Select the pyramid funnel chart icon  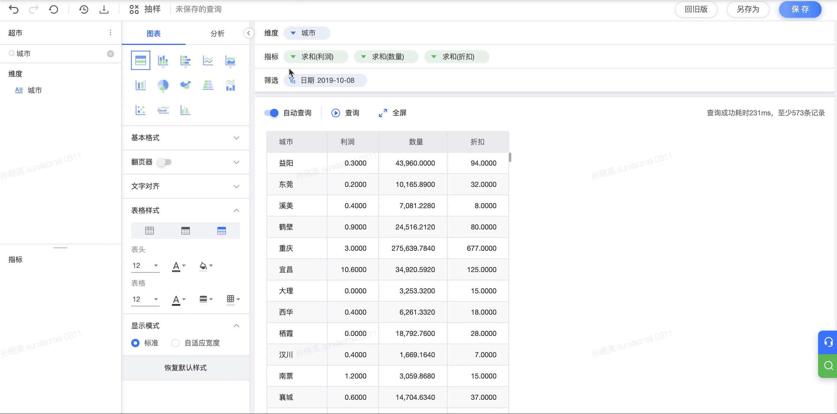point(208,85)
